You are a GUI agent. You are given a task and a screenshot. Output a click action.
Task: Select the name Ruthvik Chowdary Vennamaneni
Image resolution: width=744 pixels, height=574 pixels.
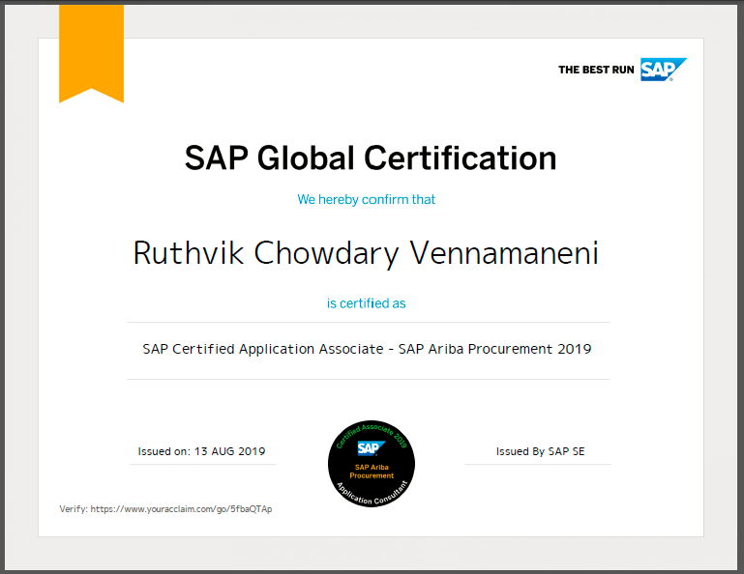(x=366, y=253)
